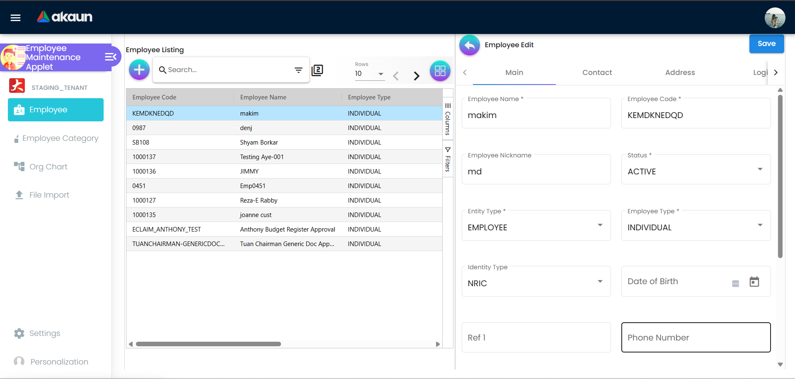Open the Org Chart section
The image size is (795, 379).
click(48, 167)
